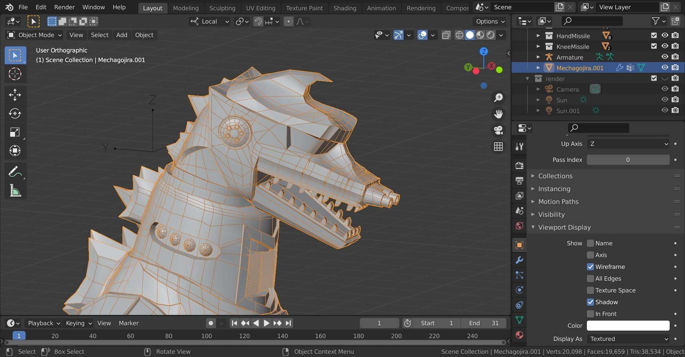Open the File menu

[x=23, y=7]
